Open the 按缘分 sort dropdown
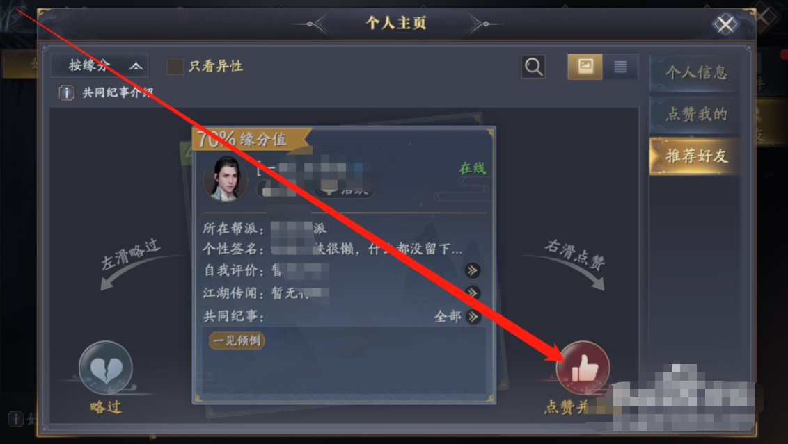This screenshot has width=788, height=444. 100,66
